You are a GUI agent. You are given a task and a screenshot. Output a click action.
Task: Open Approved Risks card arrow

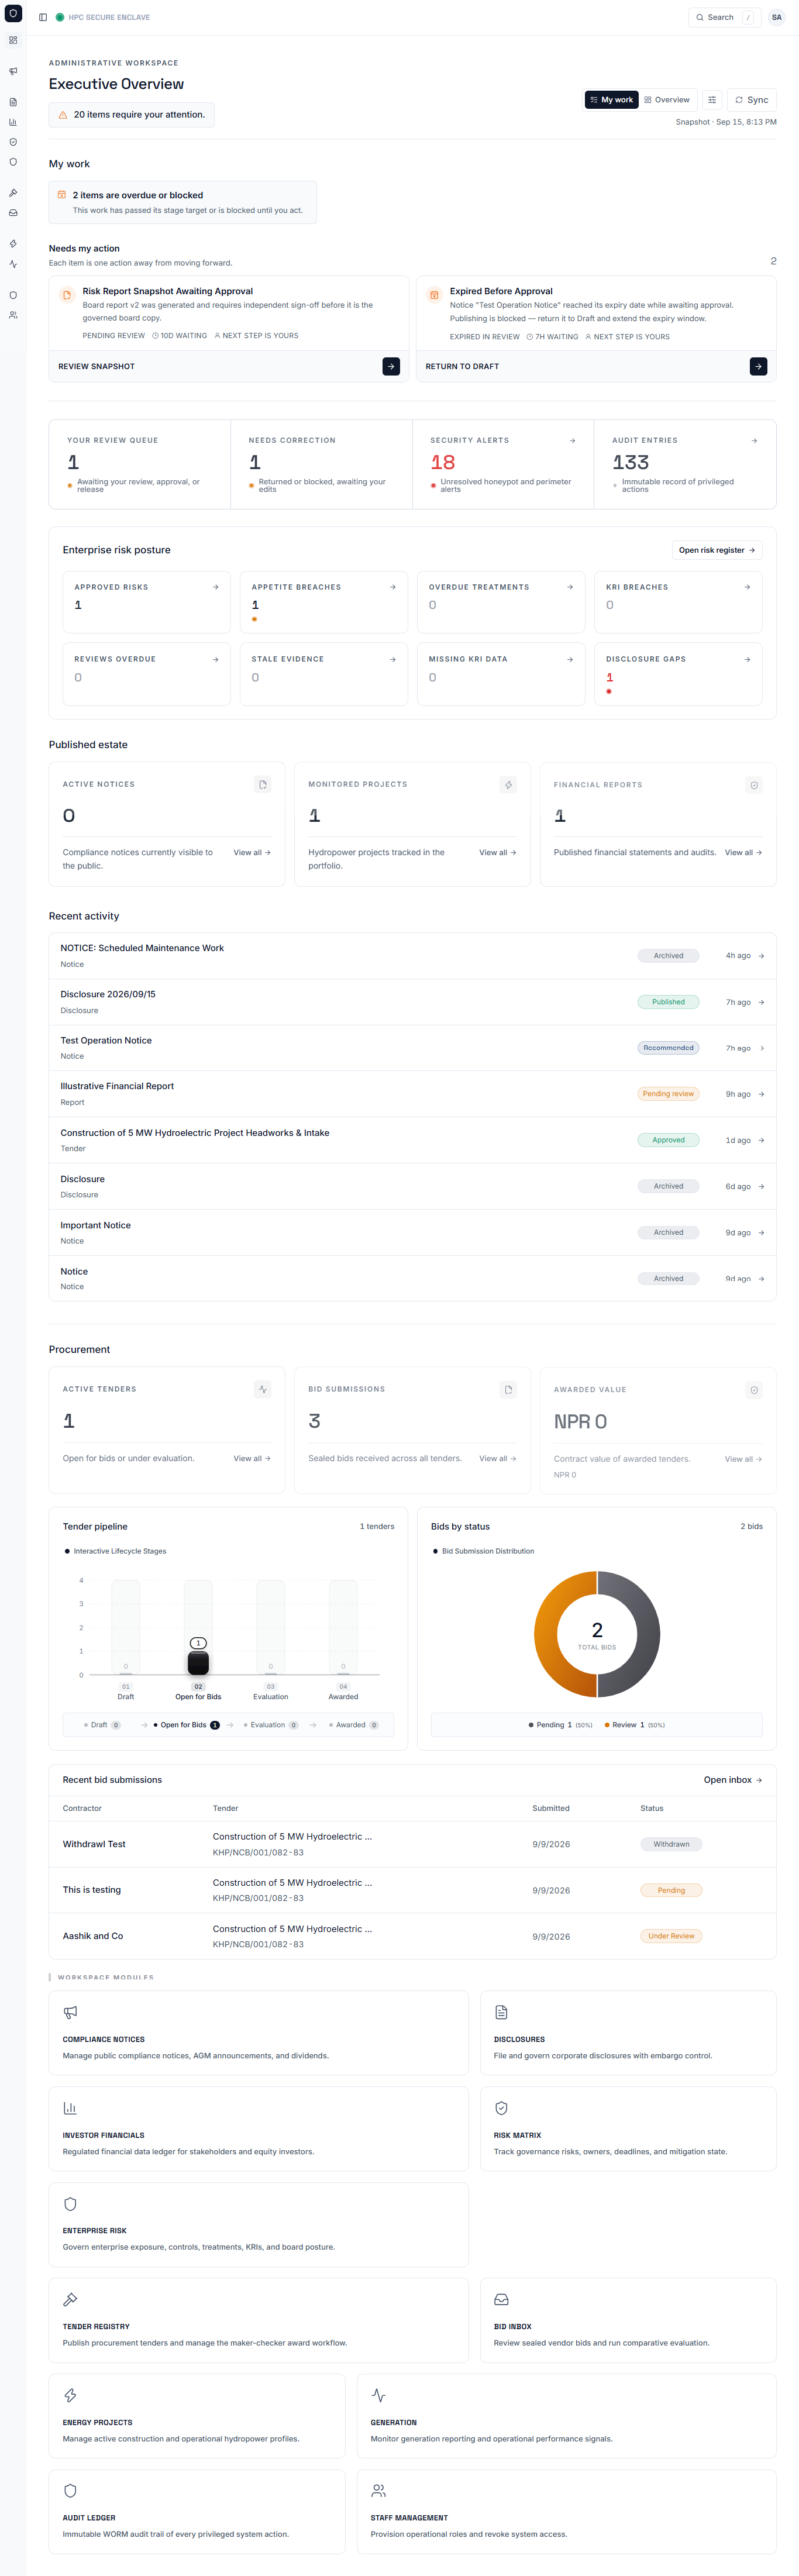click(215, 587)
